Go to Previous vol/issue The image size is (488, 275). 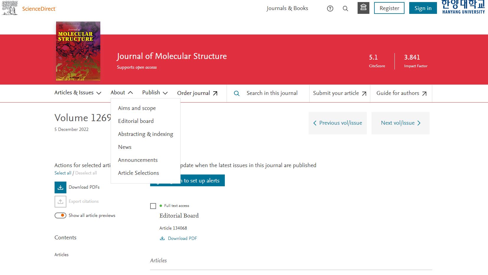[x=338, y=123]
